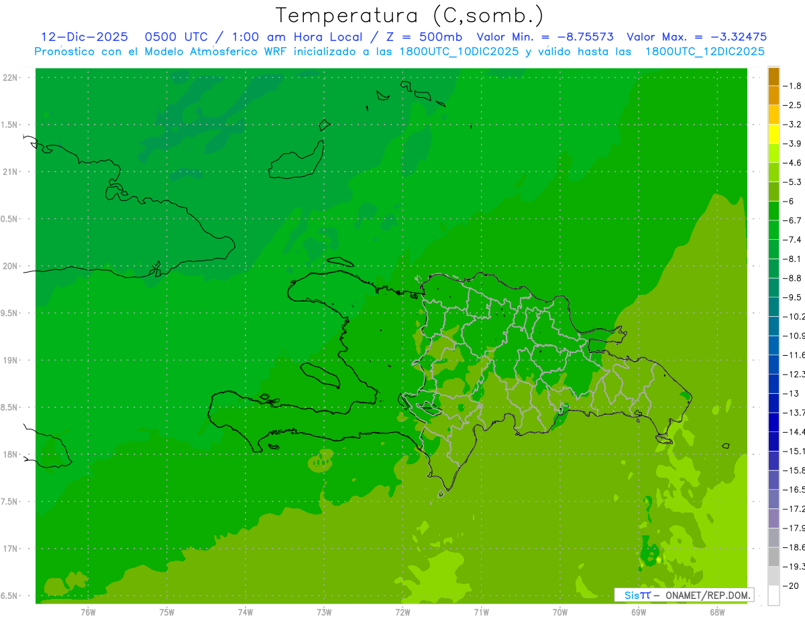This screenshot has height=621, width=805.
Task: Click the "-2.5" colorbar value
Action: click(792, 105)
